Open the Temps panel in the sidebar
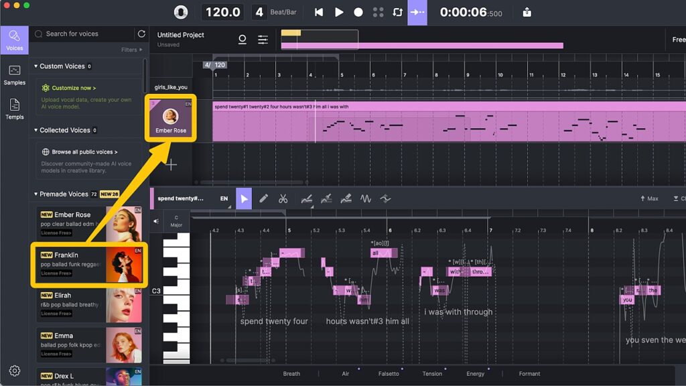 pyautogui.click(x=15, y=106)
